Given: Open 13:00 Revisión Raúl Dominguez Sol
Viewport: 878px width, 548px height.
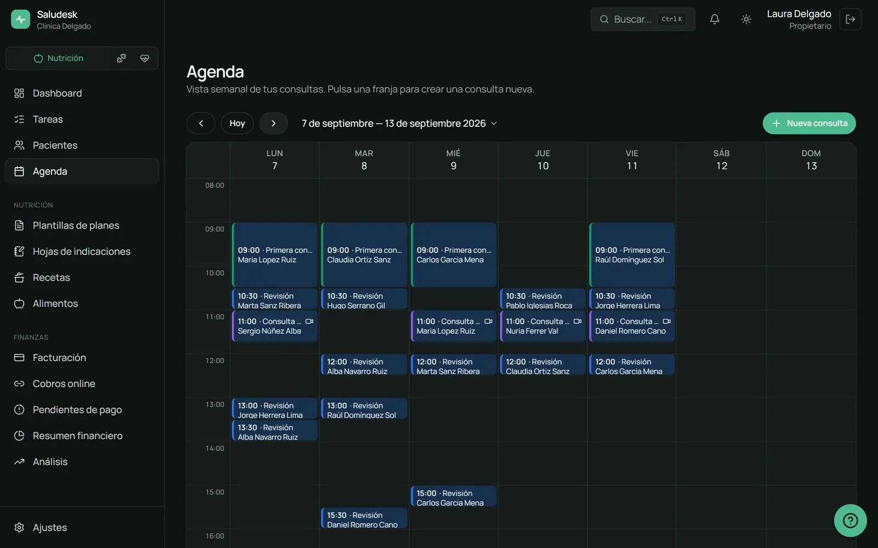Looking at the screenshot, I should 364,409.
